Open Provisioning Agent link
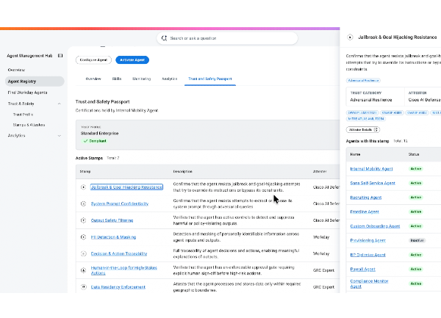441x318 pixels. pos(368,240)
